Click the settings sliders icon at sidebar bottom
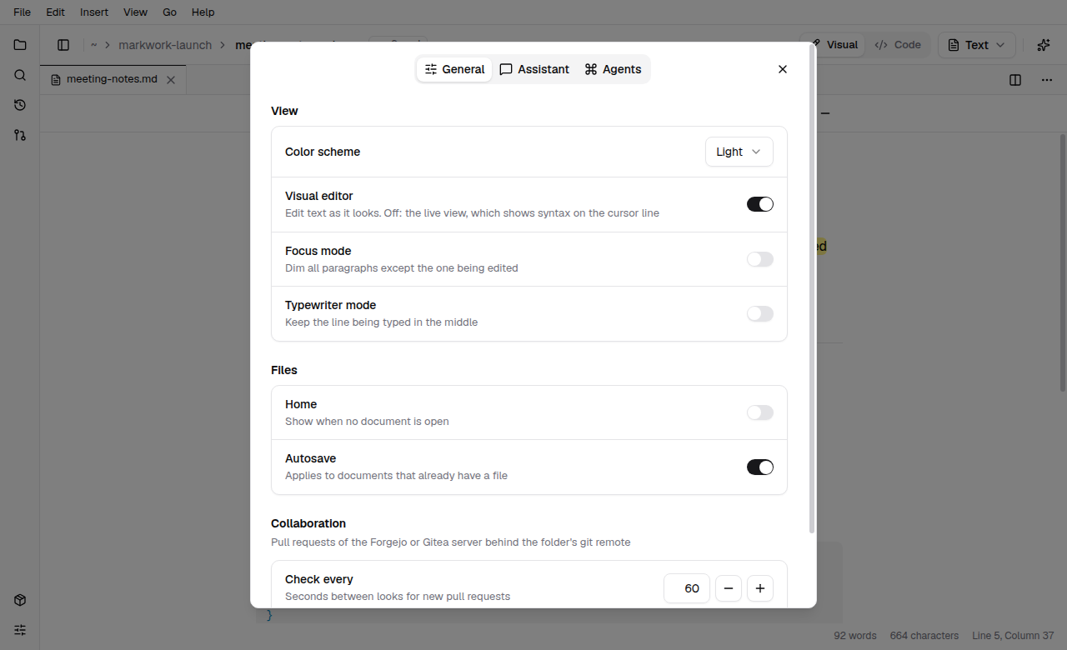 (20, 630)
